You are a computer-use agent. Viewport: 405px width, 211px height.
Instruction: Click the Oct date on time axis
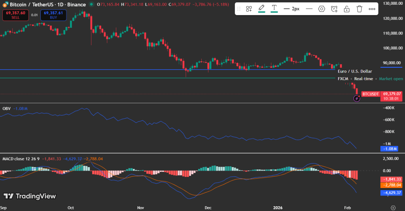(71, 208)
